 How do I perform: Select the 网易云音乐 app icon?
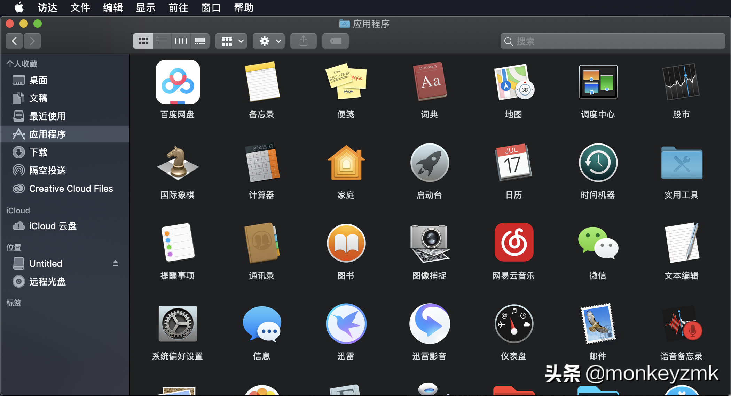click(x=514, y=242)
